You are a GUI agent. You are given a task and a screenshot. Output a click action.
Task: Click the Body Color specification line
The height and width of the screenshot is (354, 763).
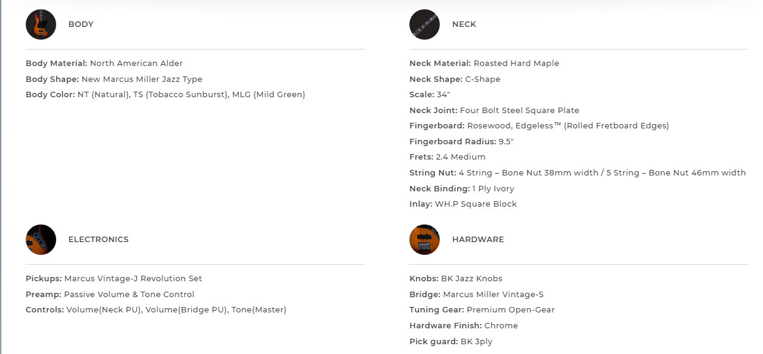165,94
